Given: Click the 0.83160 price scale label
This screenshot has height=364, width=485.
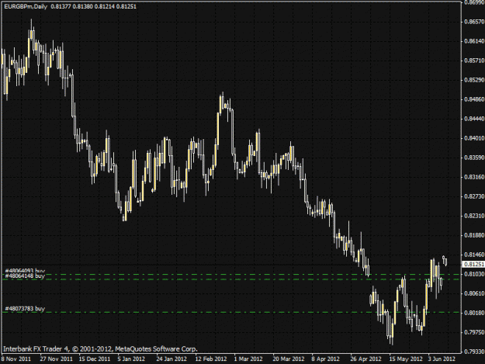Looking at the screenshot, I should pyautogui.click(x=474, y=177).
